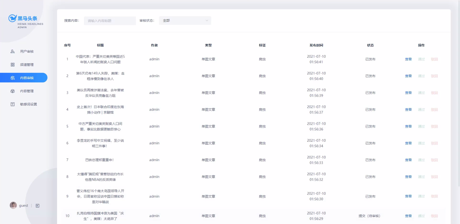
Task: Click 查看 for row 5
Action: pyautogui.click(x=408, y=126)
